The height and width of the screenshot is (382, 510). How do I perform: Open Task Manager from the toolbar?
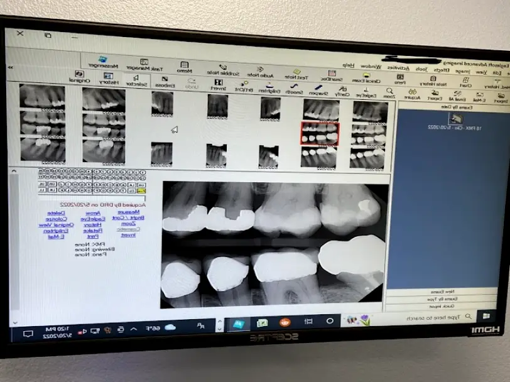coord(144,65)
